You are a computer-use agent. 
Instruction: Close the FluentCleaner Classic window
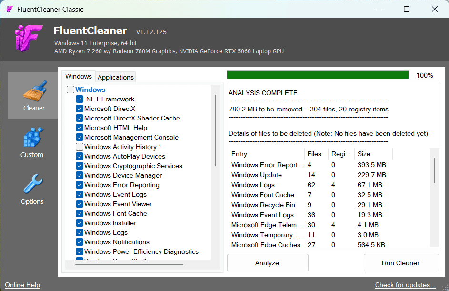click(x=435, y=9)
